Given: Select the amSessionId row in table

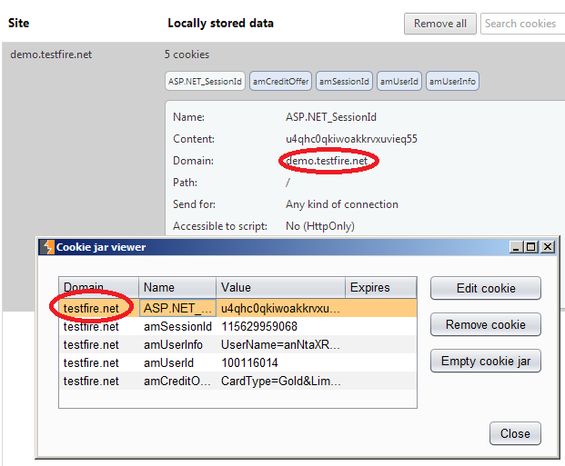Looking at the screenshot, I should pyautogui.click(x=237, y=326).
